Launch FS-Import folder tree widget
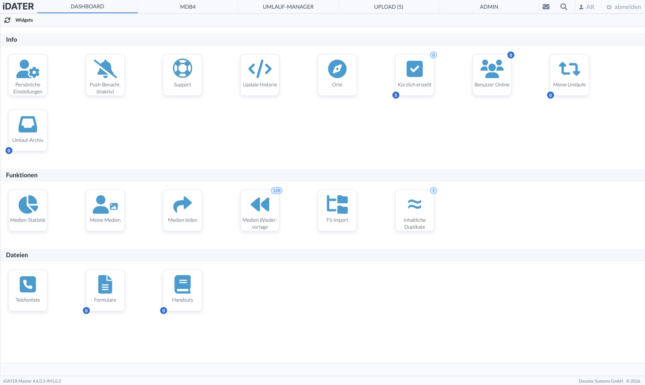Screen dimensions: 645x385 point(337,210)
